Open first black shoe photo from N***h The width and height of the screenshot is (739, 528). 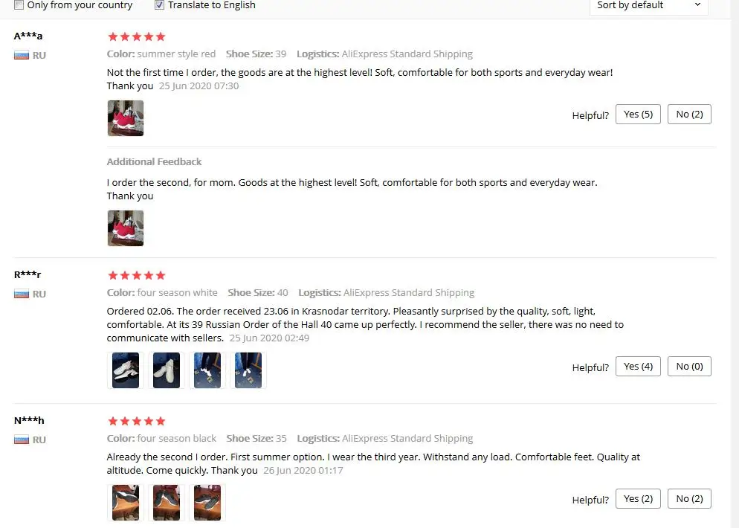[x=126, y=503]
